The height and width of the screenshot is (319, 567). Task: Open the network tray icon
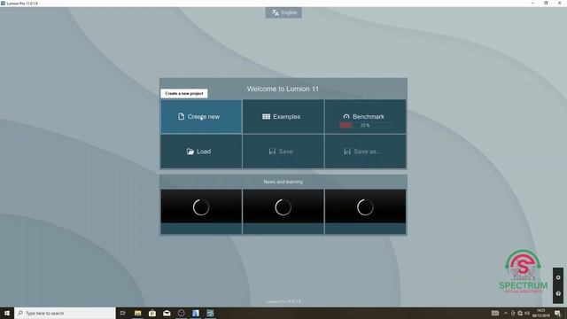tap(520, 313)
